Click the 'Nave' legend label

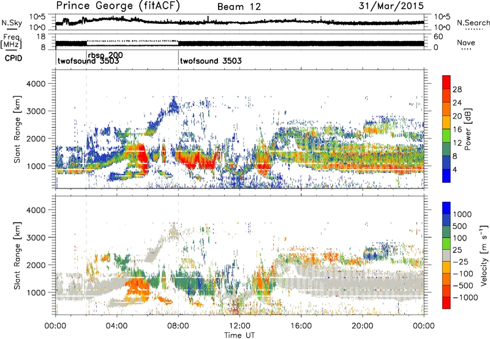pyautogui.click(x=466, y=42)
